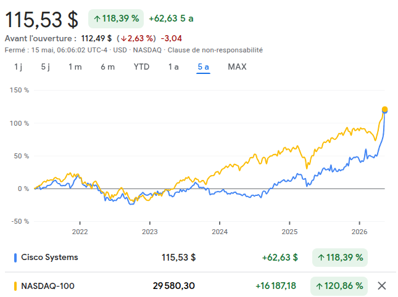Click the Cisco row price 115,53 $

[178, 258]
